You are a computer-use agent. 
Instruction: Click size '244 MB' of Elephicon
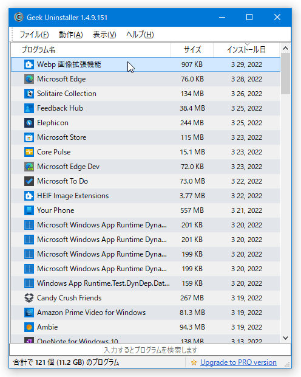coord(192,123)
